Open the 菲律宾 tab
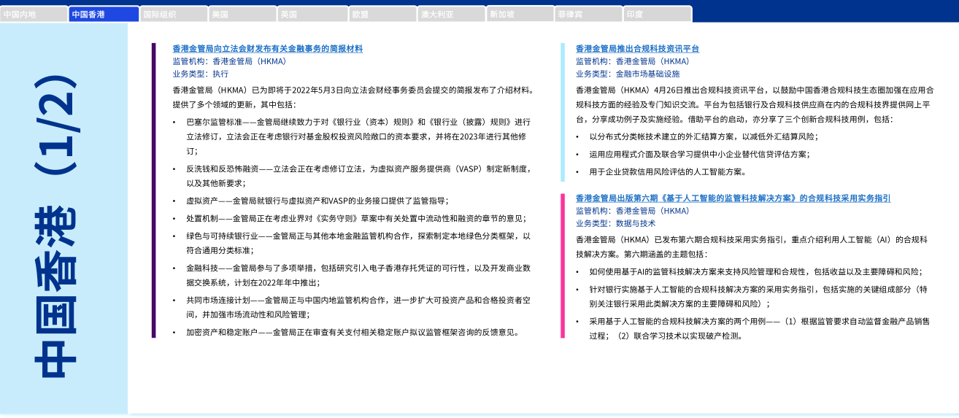Image resolution: width=959 pixels, height=418 pixels. (589, 15)
